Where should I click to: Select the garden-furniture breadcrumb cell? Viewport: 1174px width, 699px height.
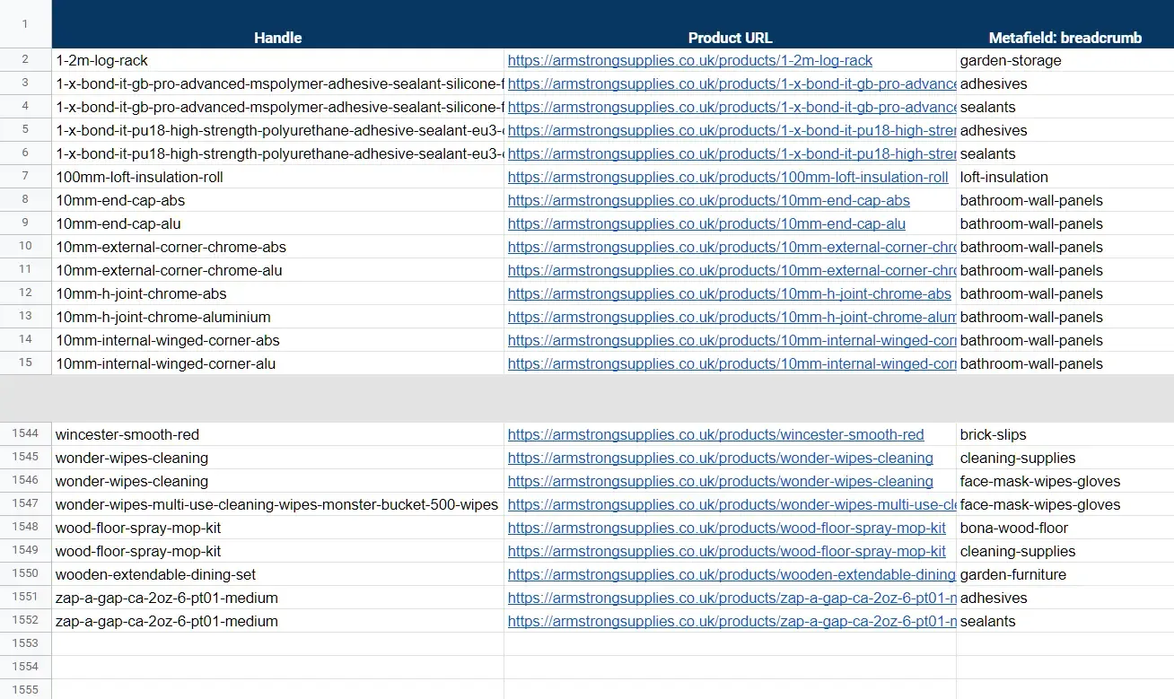pyautogui.click(x=1065, y=574)
